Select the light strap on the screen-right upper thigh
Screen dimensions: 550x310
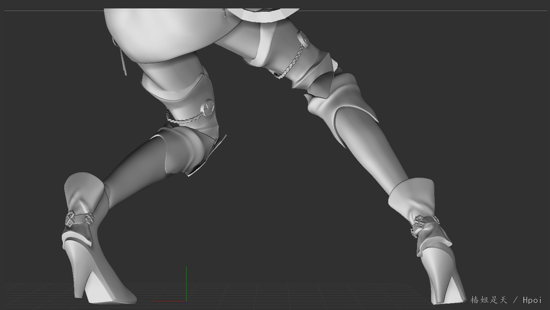pos(265,44)
